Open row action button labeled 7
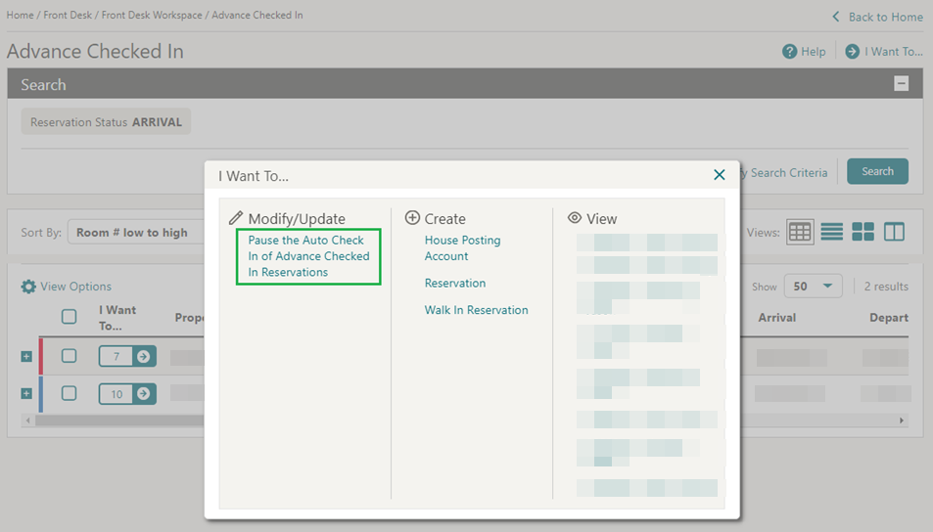The image size is (933, 532). coord(127,356)
